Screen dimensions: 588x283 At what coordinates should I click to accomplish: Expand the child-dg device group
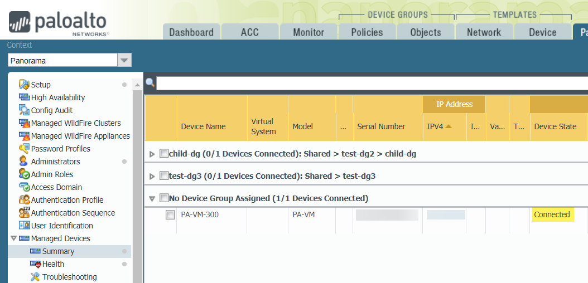click(152, 154)
